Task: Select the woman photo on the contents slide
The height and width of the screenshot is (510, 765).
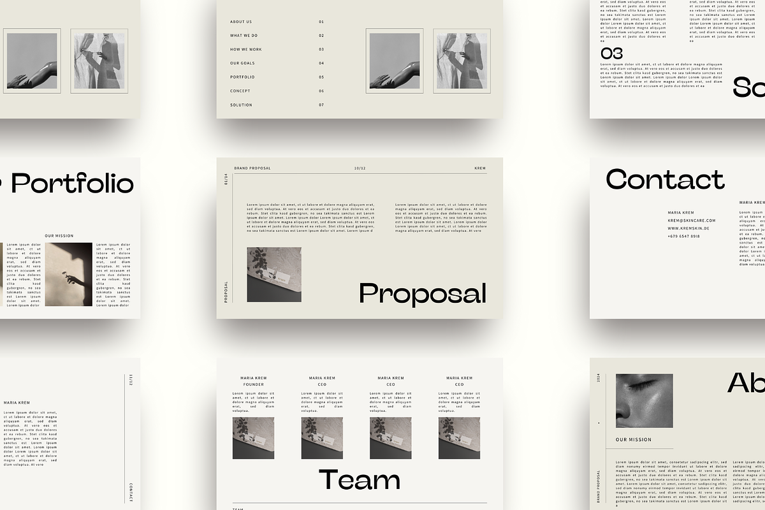Action: point(462,61)
